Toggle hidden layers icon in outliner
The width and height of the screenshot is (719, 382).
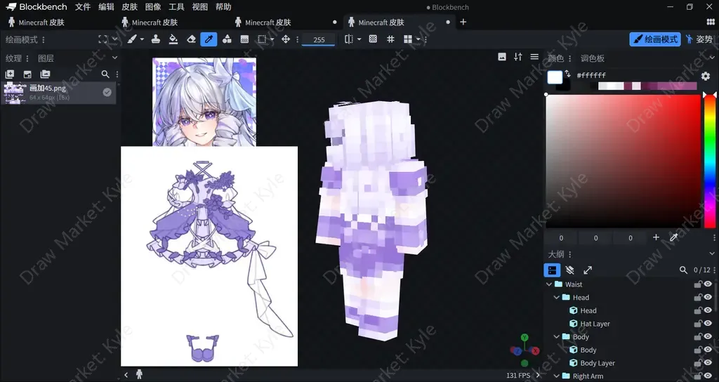[570, 270]
